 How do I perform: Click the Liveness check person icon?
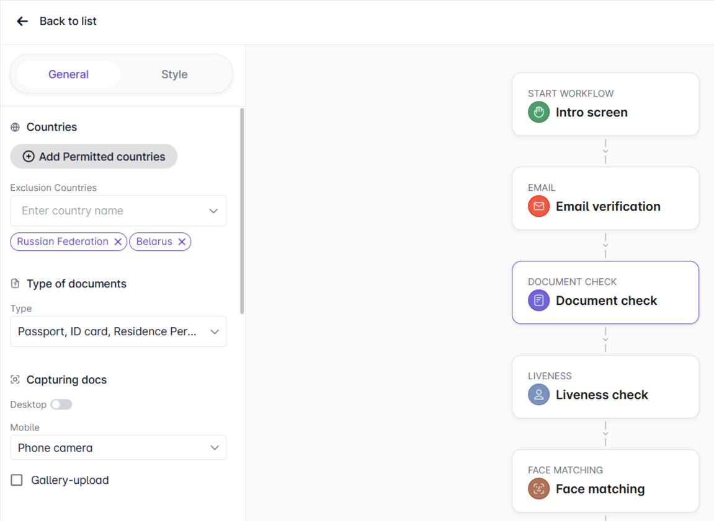[x=538, y=395]
